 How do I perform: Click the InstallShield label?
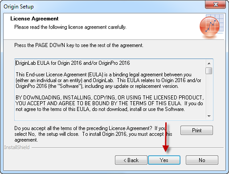(x=17, y=147)
